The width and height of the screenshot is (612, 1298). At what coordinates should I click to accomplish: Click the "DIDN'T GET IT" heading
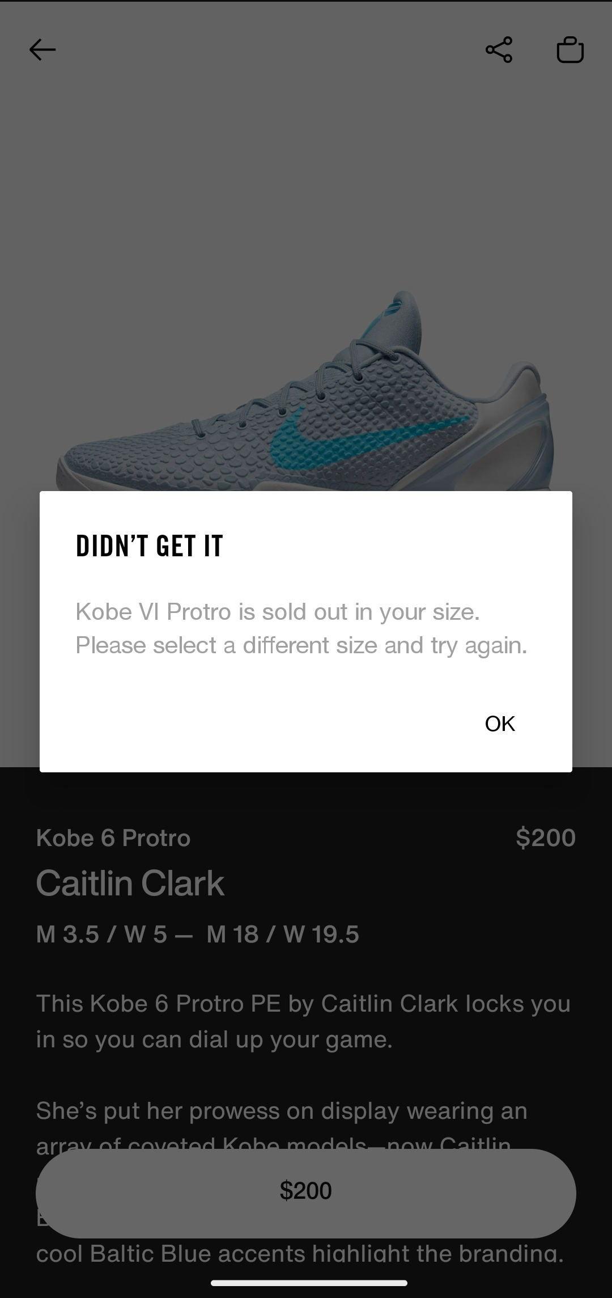[150, 546]
